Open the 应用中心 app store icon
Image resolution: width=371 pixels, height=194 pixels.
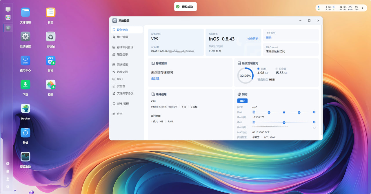coord(25,61)
